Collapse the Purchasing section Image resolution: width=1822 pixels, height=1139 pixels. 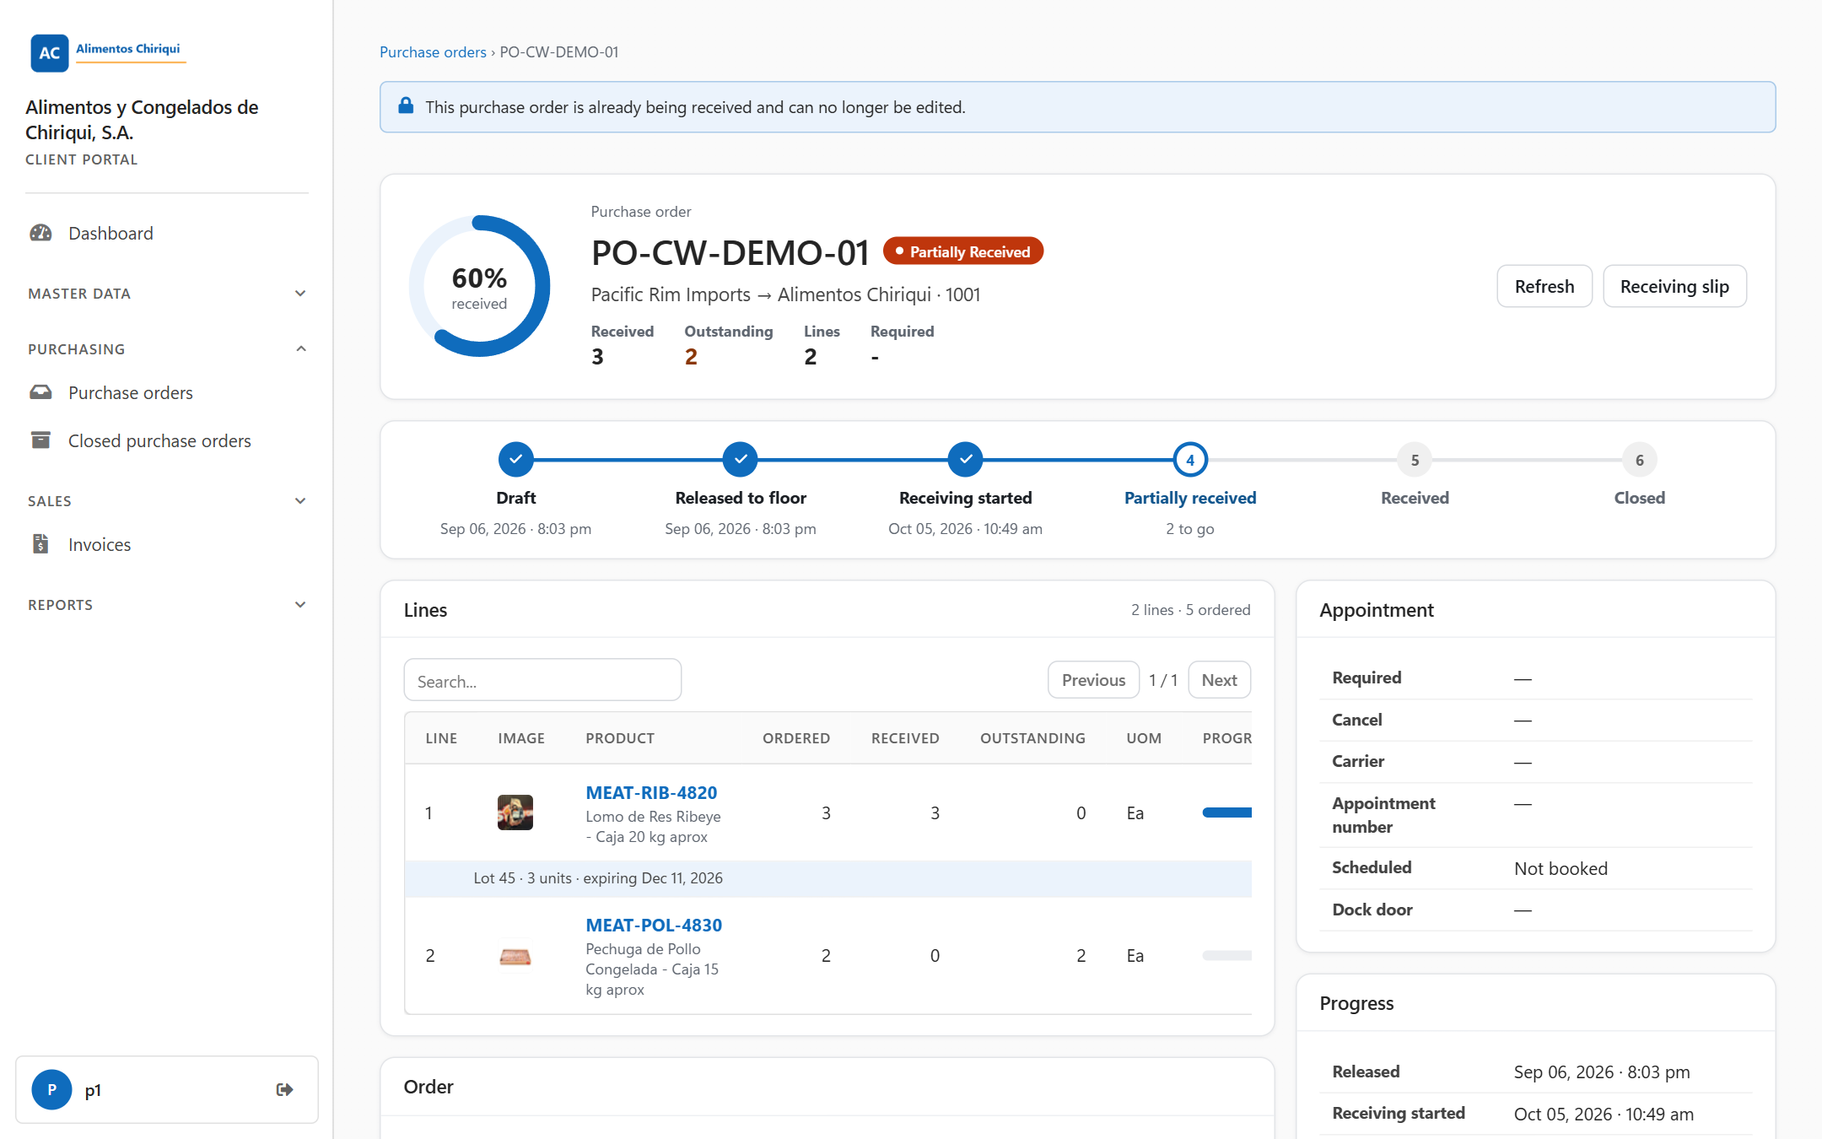(x=167, y=349)
